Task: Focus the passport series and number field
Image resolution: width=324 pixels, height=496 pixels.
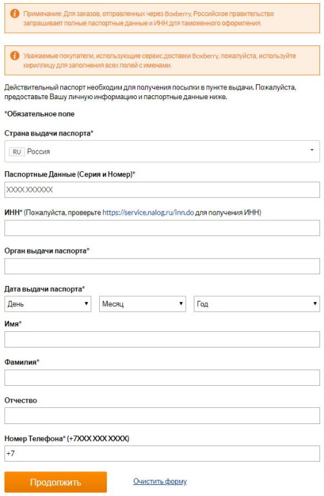Action: coord(162,190)
